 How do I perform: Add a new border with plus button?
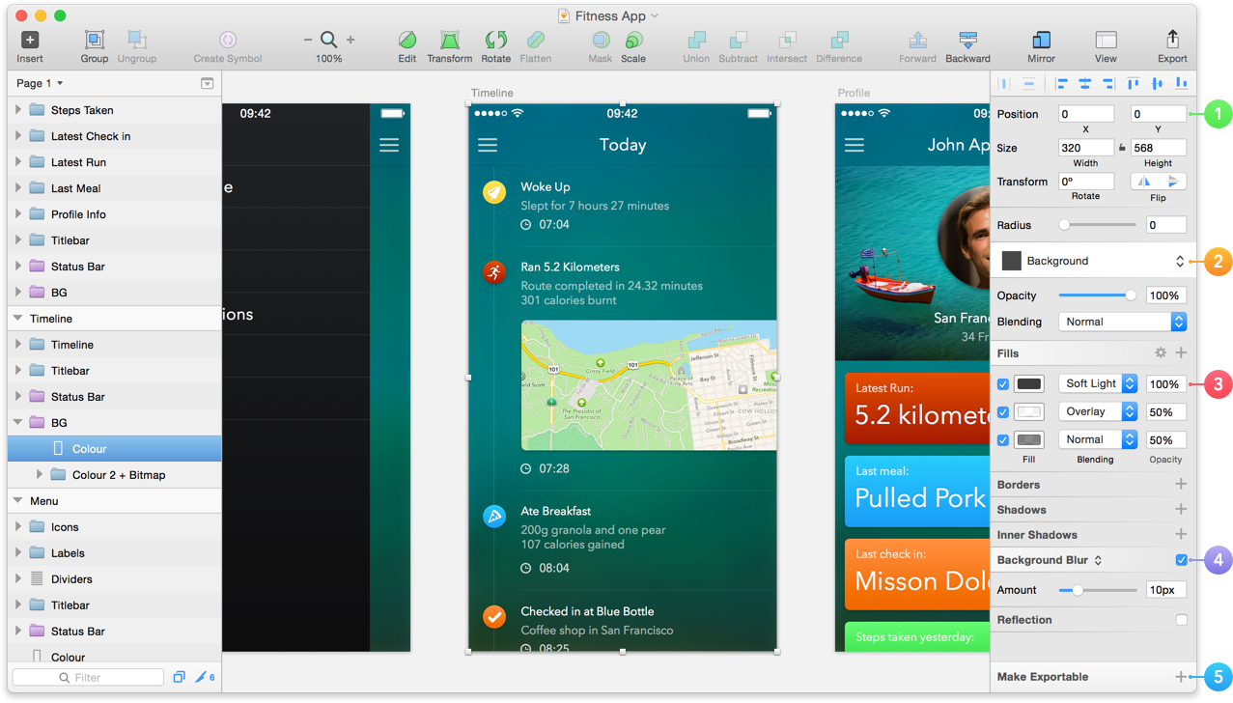(x=1181, y=485)
